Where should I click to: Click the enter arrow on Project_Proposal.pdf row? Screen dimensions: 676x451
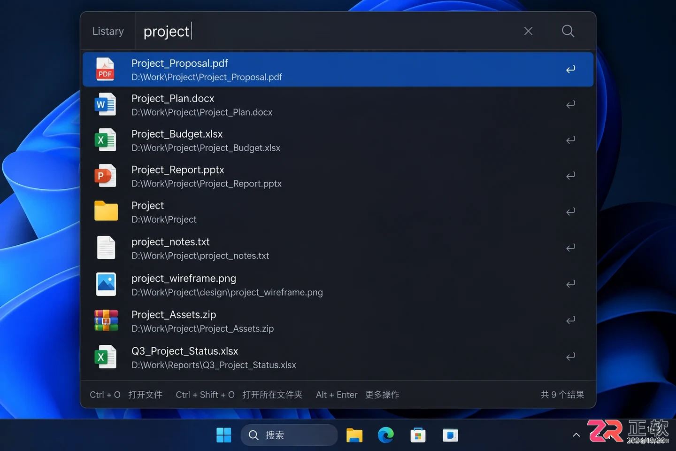tap(570, 70)
